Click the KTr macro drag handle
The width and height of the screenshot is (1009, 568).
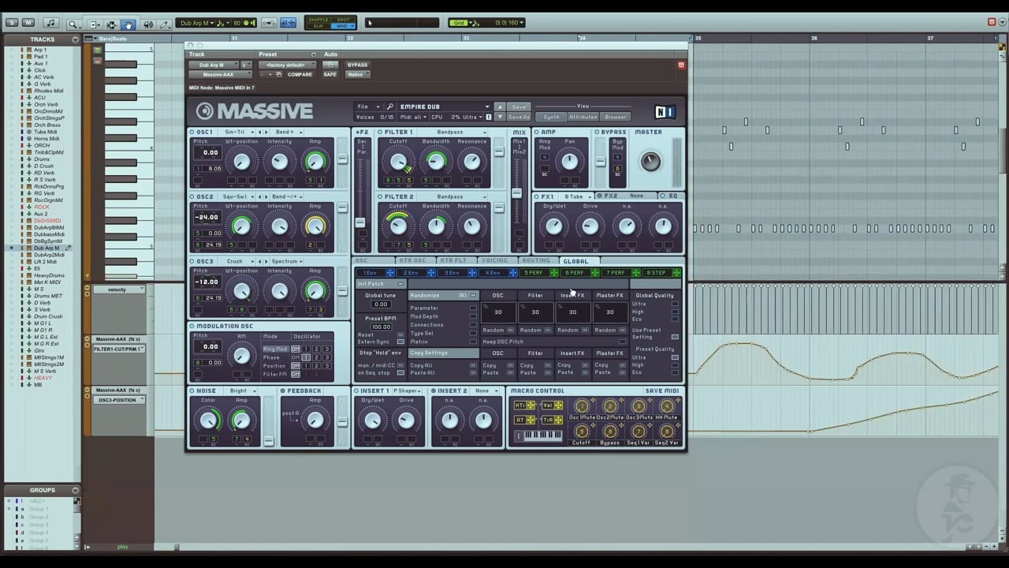pyautogui.click(x=531, y=405)
